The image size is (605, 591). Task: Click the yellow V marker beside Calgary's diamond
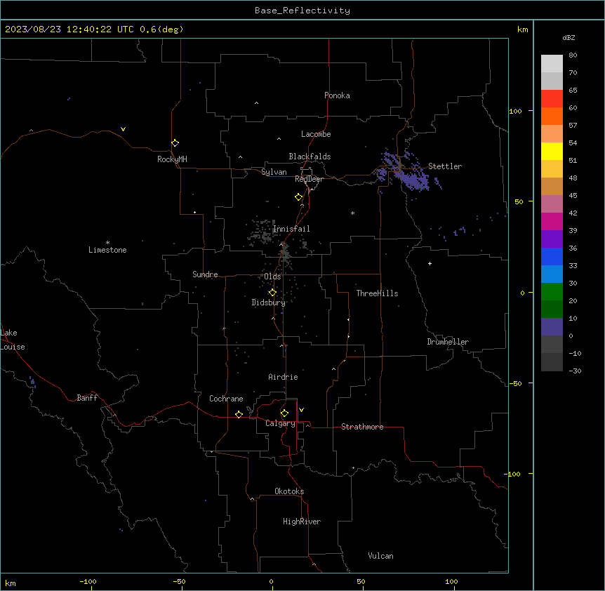point(301,410)
